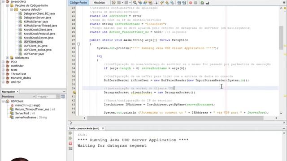Open Back history dropdown arrow
Image resolution: width=287 pixels, height=161 pixels.
pyautogui.click(x=122, y=3)
